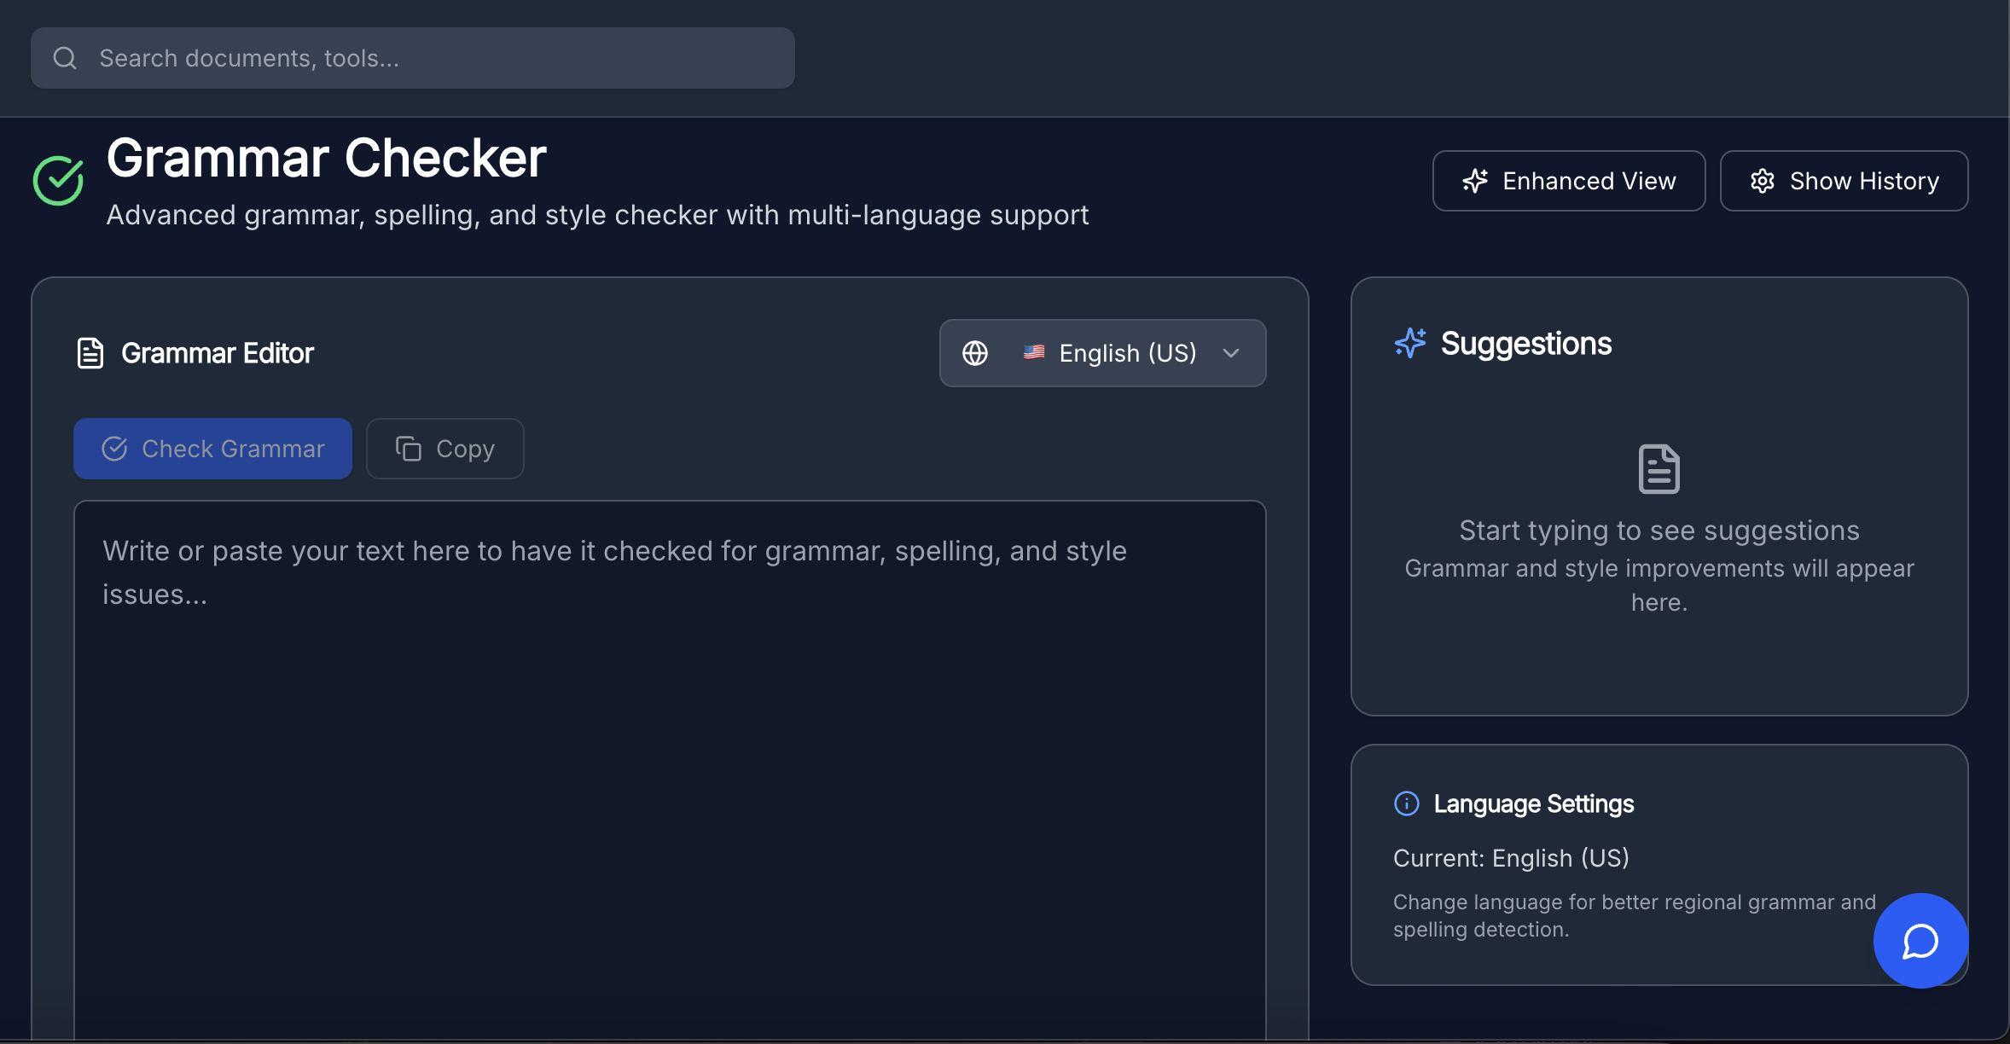Click the globe icon beside the language selector

click(x=975, y=352)
